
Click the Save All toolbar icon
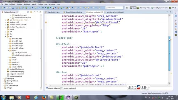click(x=10, y=8)
